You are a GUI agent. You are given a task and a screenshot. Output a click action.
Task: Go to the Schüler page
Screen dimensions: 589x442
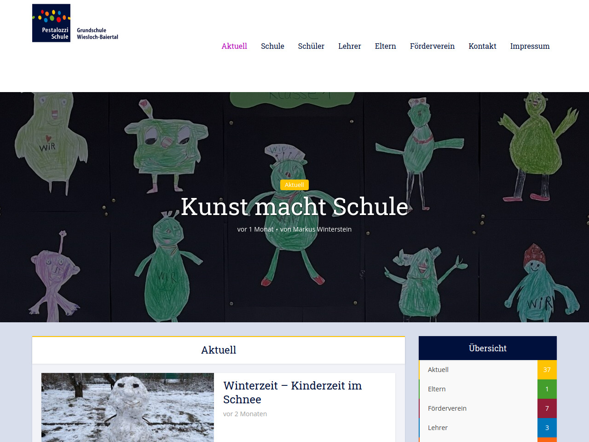(311, 46)
